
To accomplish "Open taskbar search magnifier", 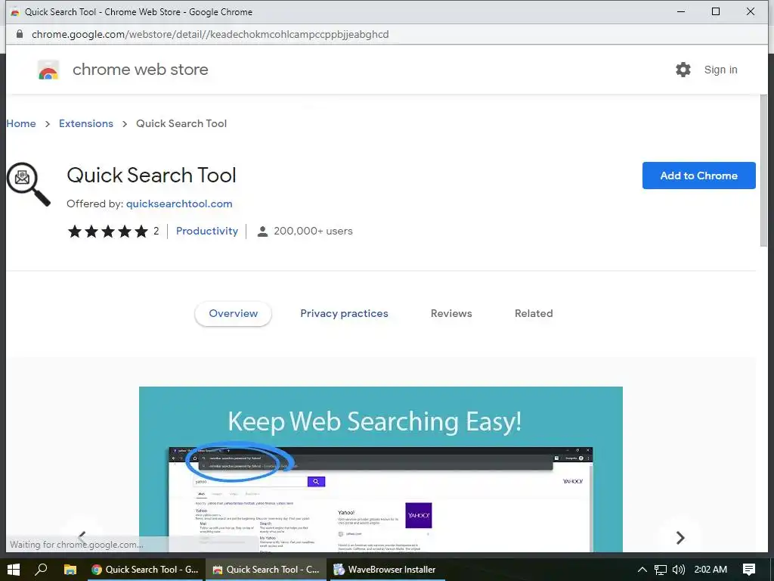I will point(41,569).
